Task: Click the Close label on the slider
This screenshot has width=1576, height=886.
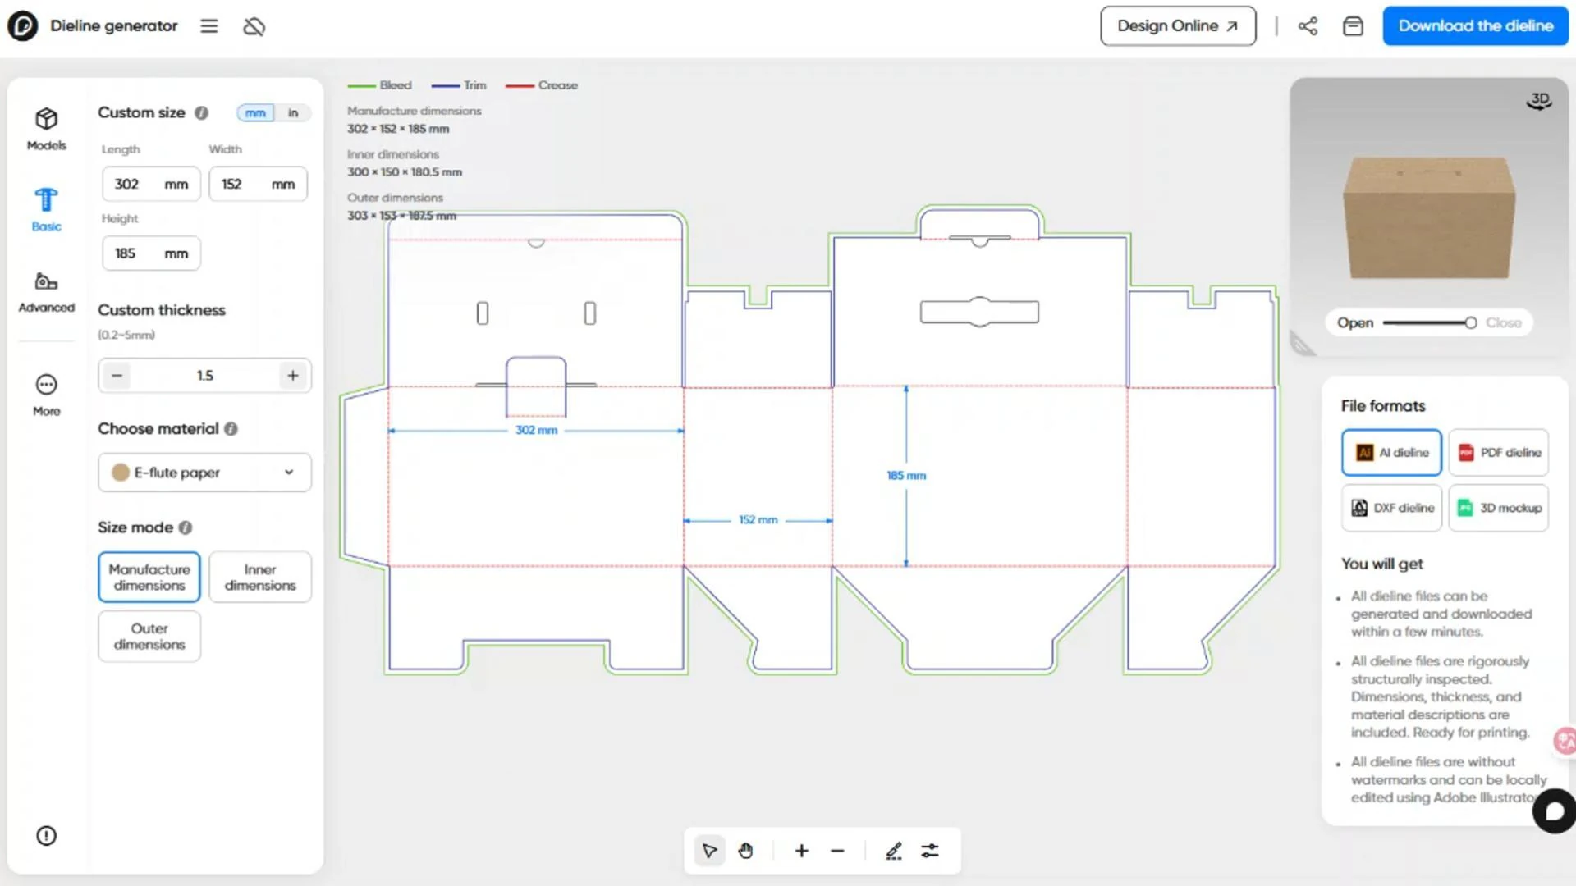Action: (x=1504, y=323)
